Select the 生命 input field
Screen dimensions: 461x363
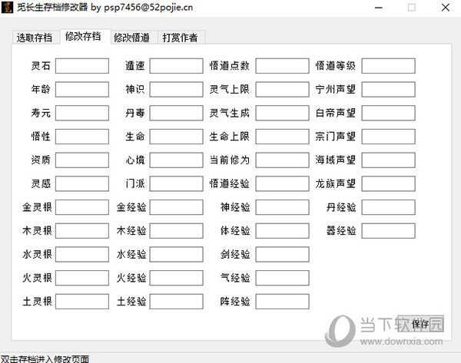coord(176,137)
